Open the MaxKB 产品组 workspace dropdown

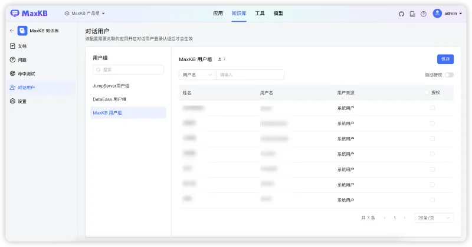pyautogui.click(x=84, y=14)
